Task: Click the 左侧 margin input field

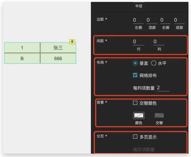Action: click(138, 20)
